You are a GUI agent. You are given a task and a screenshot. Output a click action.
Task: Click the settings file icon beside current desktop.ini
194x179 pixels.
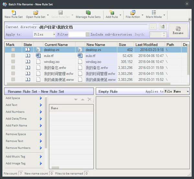[38, 50]
